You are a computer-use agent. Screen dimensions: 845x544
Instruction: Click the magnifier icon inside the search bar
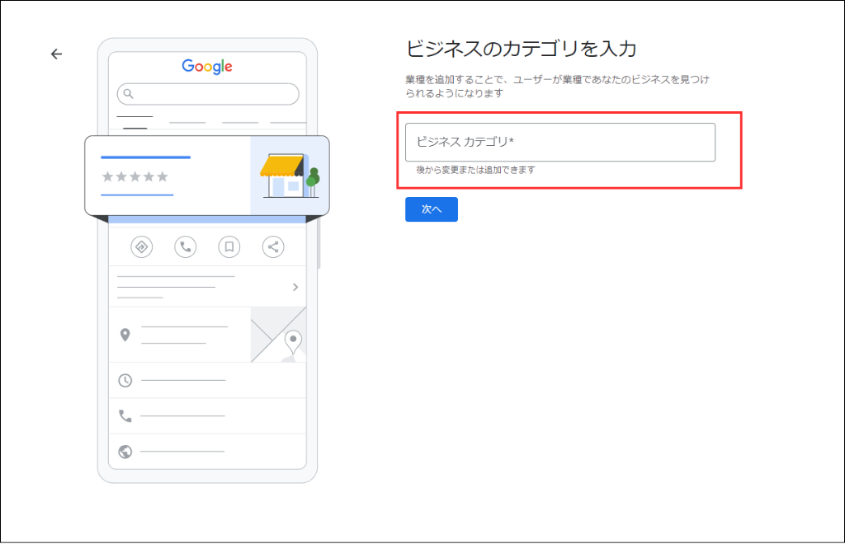129,94
